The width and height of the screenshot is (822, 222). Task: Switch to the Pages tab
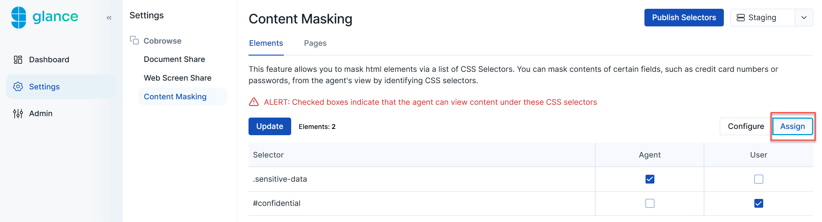click(x=315, y=43)
